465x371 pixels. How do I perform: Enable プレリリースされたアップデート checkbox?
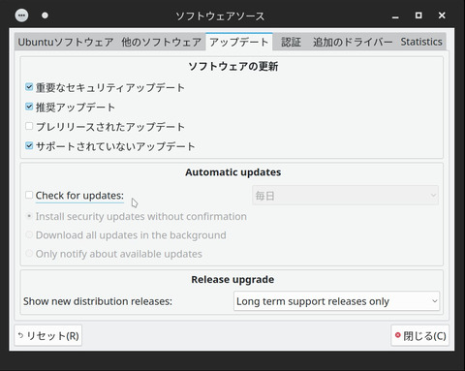coord(29,126)
